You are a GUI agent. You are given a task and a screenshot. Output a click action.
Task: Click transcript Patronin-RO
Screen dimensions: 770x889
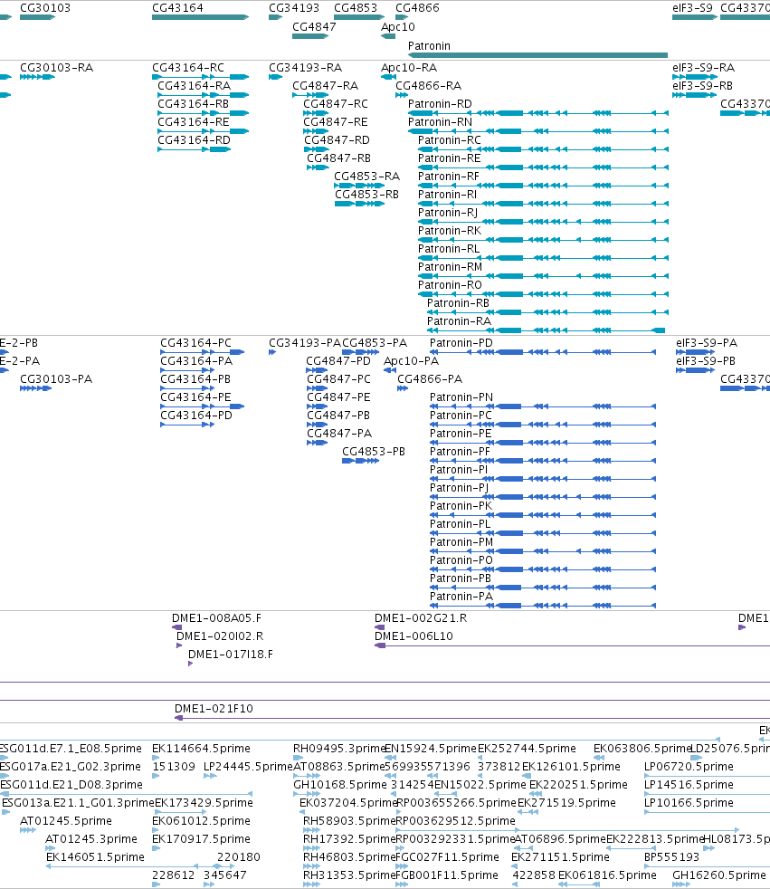click(450, 285)
